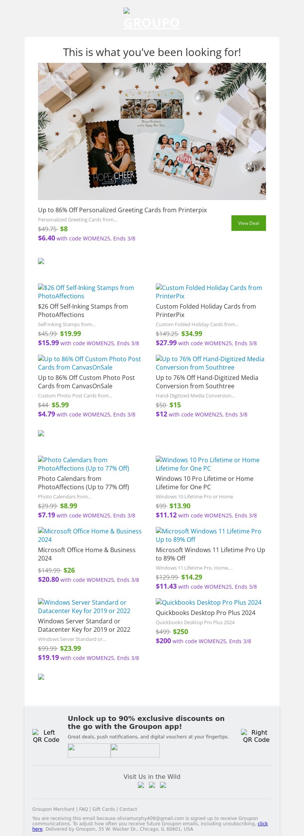
Task: Open Custom Folded Holiday Cards link
Action: 209,292
